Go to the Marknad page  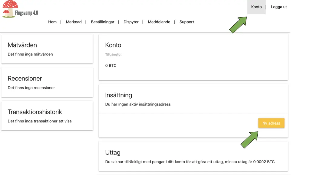coord(74,22)
